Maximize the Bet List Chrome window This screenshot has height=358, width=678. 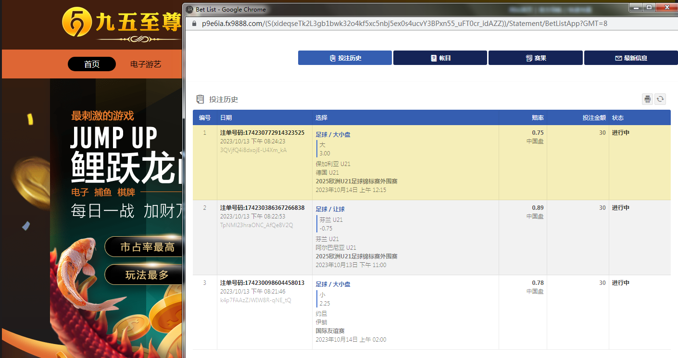[649, 7]
